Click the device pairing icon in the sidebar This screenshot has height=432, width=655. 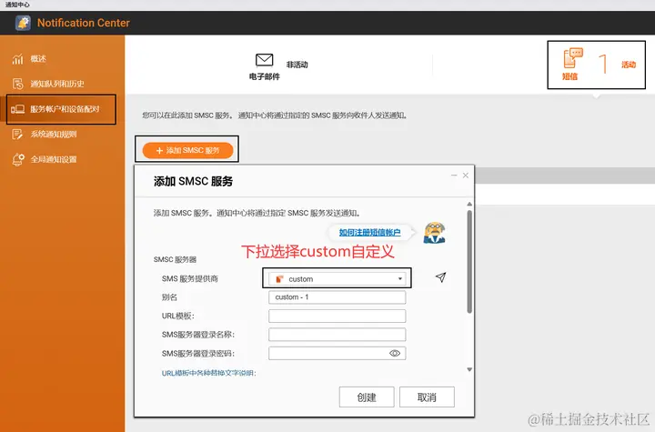tap(17, 109)
